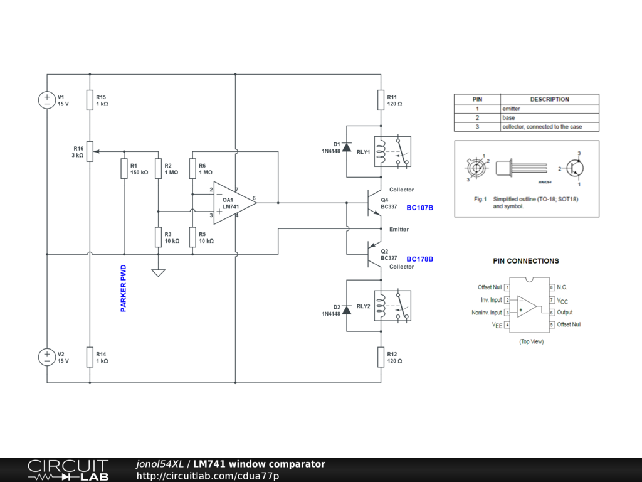Click the R11 120 Ω resistor
Image resolution: width=642 pixels, height=482 pixels.
[381, 100]
